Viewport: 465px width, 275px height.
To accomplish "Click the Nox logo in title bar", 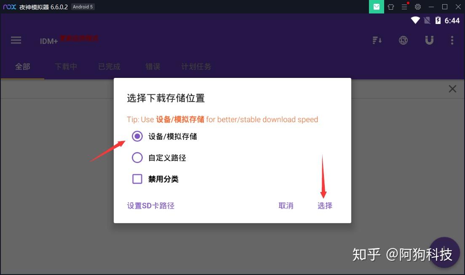I will tap(10, 6).
